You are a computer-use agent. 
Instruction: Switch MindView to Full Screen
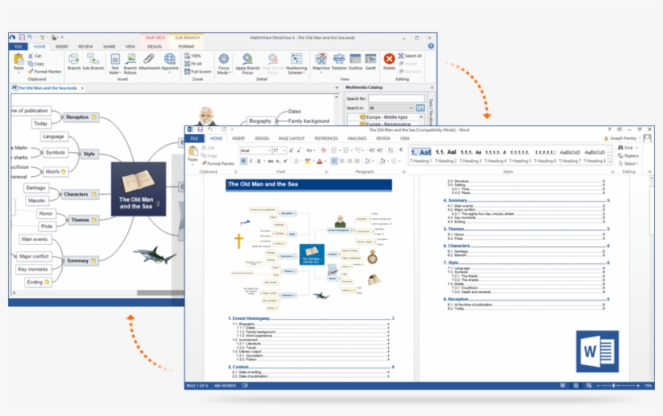click(x=197, y=71)
